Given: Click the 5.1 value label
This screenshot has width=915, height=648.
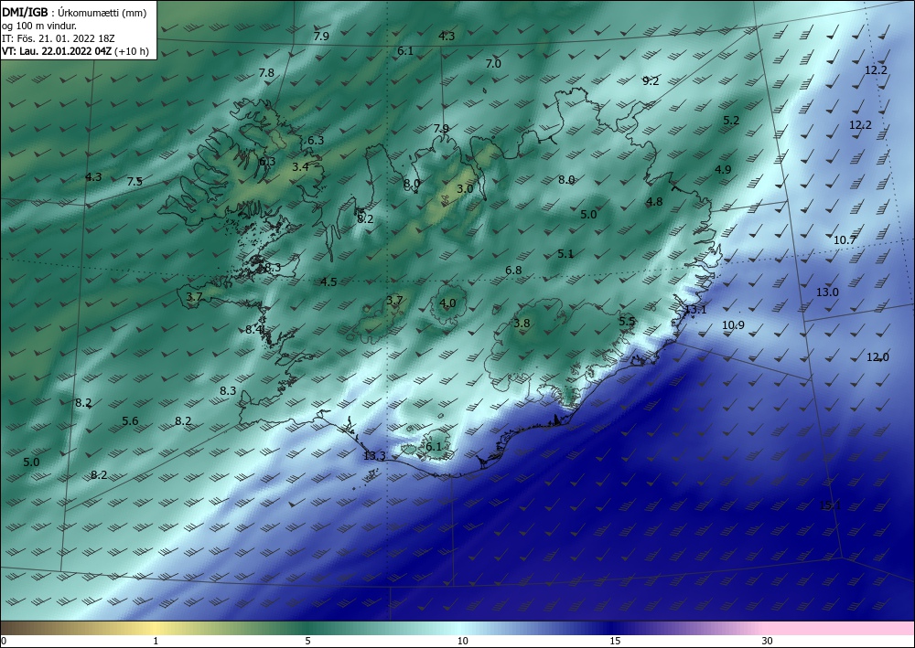Looking at the screenshot, I should pyautogui.click(x=565, y=253).
